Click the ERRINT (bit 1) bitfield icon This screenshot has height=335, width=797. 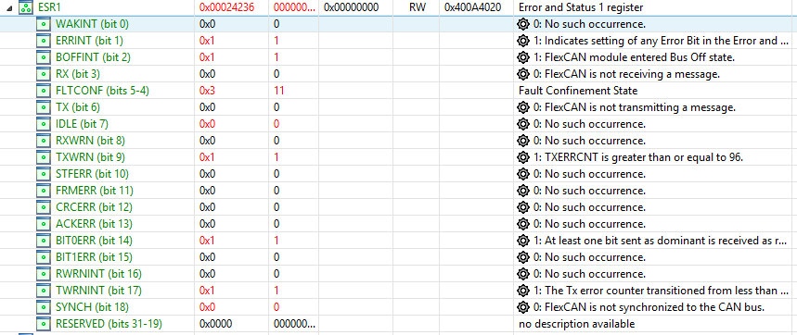[44, 41]
